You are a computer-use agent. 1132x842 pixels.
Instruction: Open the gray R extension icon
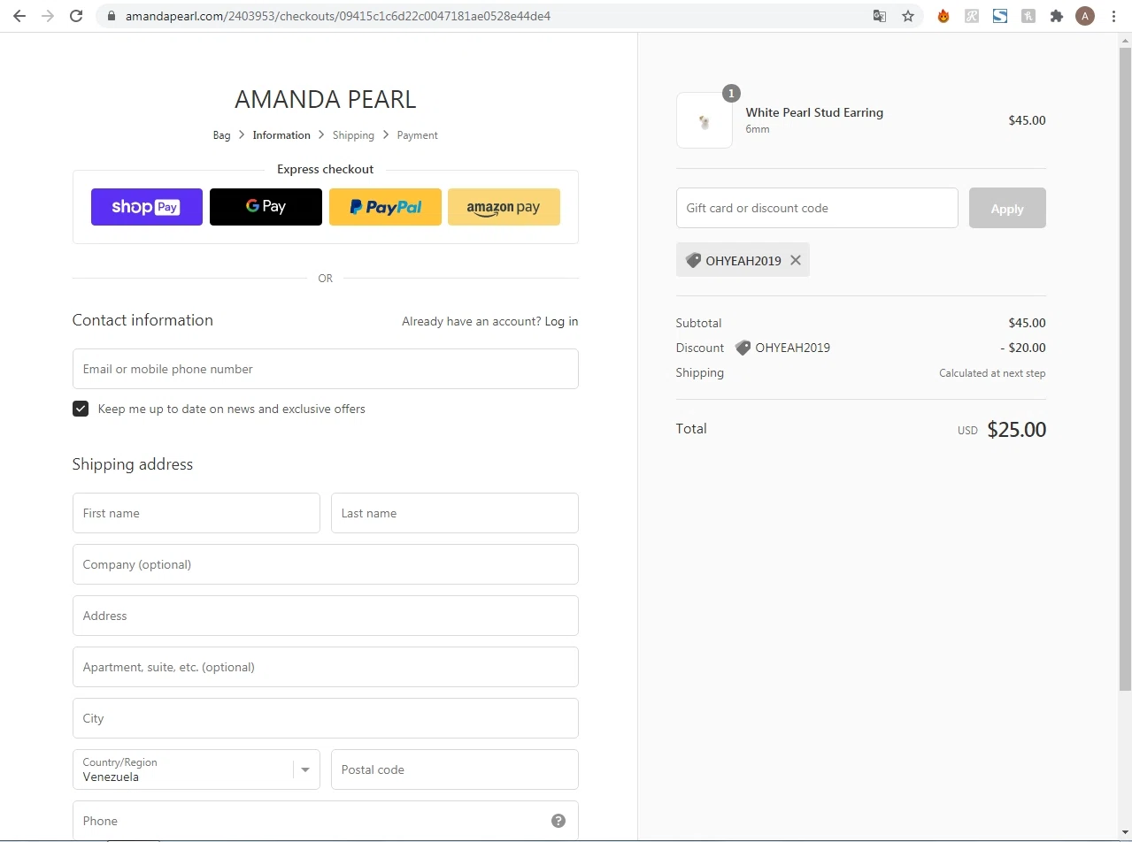click(x=972, y=16)
